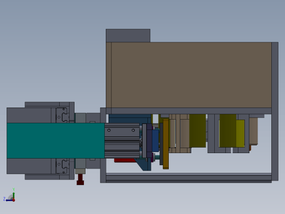This screenshot has height=214, width=285.
Task: Select the horizontal gray beam under the brown panel
Action: pyautogui.click(x=189, y=111)
